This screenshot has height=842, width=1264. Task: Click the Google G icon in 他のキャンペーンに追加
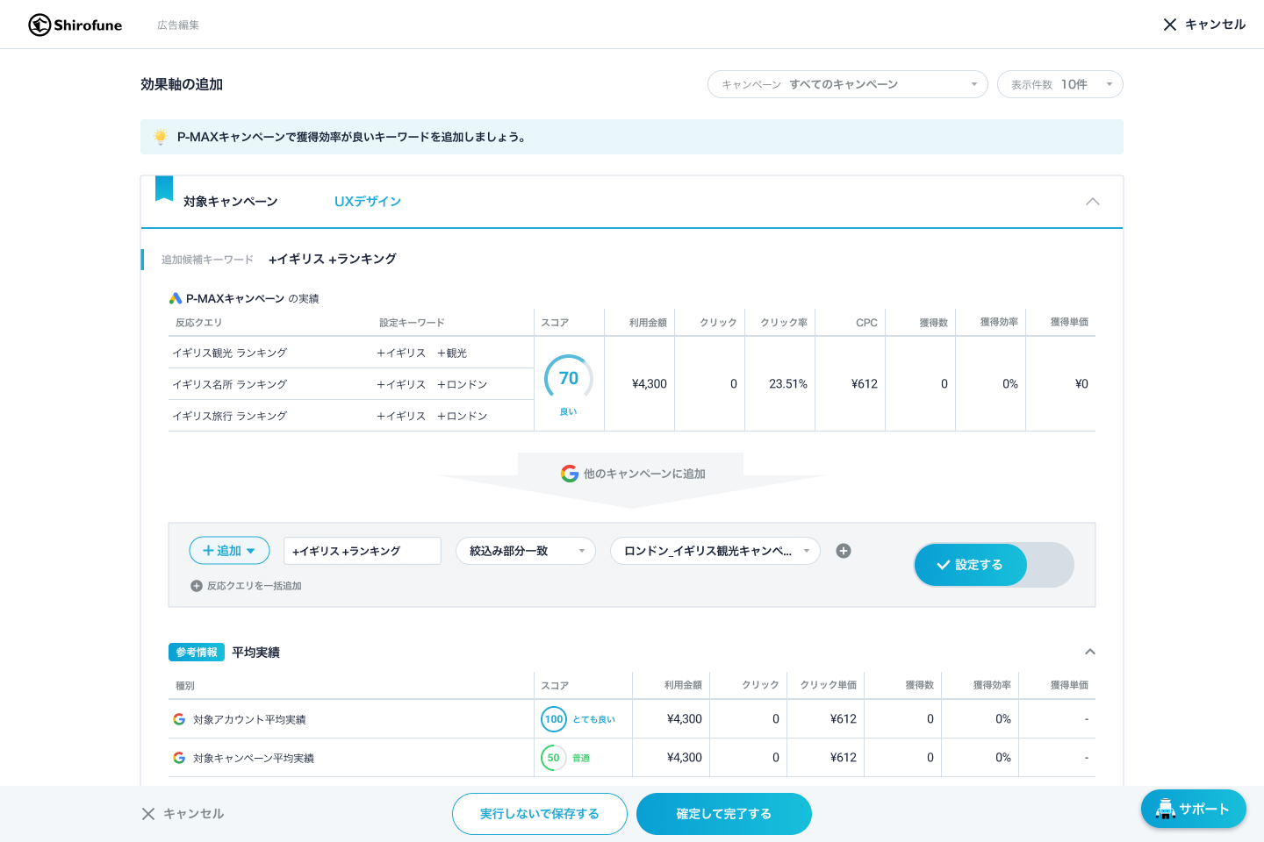tap(568, 474)
